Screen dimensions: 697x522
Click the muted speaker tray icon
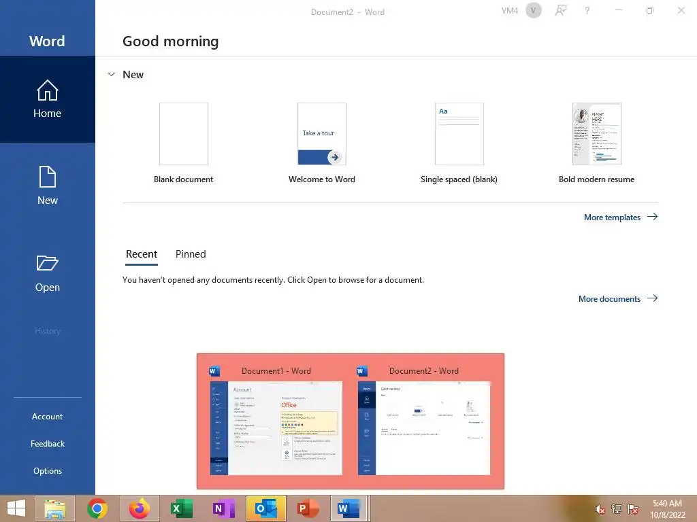(600, 509)
